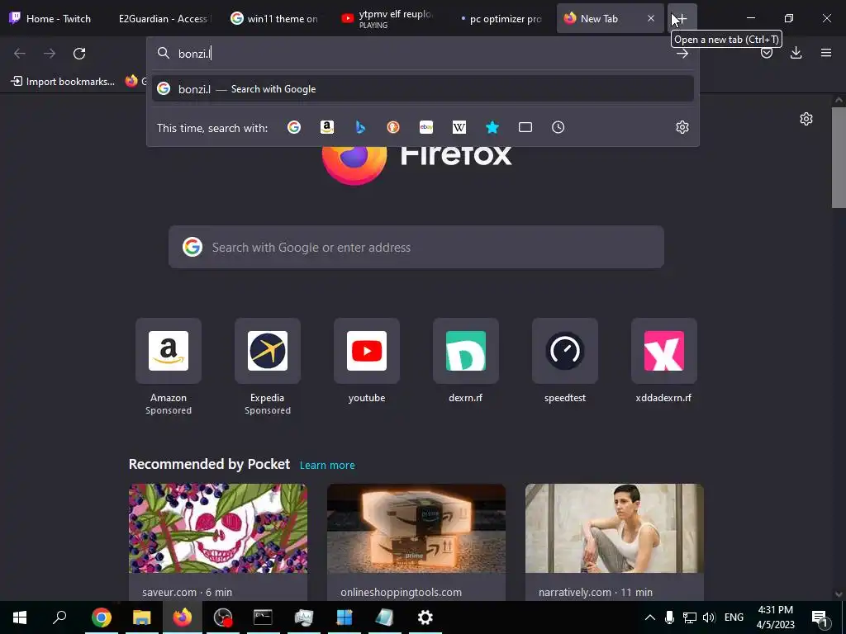Switch to E2Guardian - Access tab
The width and height of the screenshot is (846, 634).
point(163,18)
